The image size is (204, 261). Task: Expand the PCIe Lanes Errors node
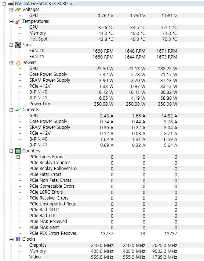click(18, 157)
